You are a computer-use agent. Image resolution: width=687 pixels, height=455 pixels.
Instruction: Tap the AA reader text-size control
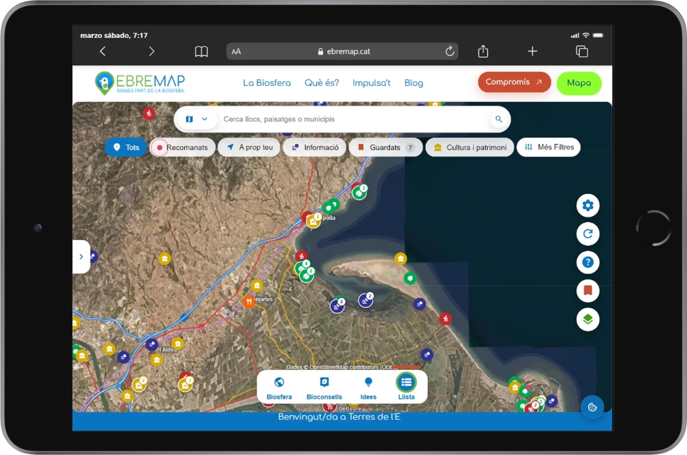[236, 52]
